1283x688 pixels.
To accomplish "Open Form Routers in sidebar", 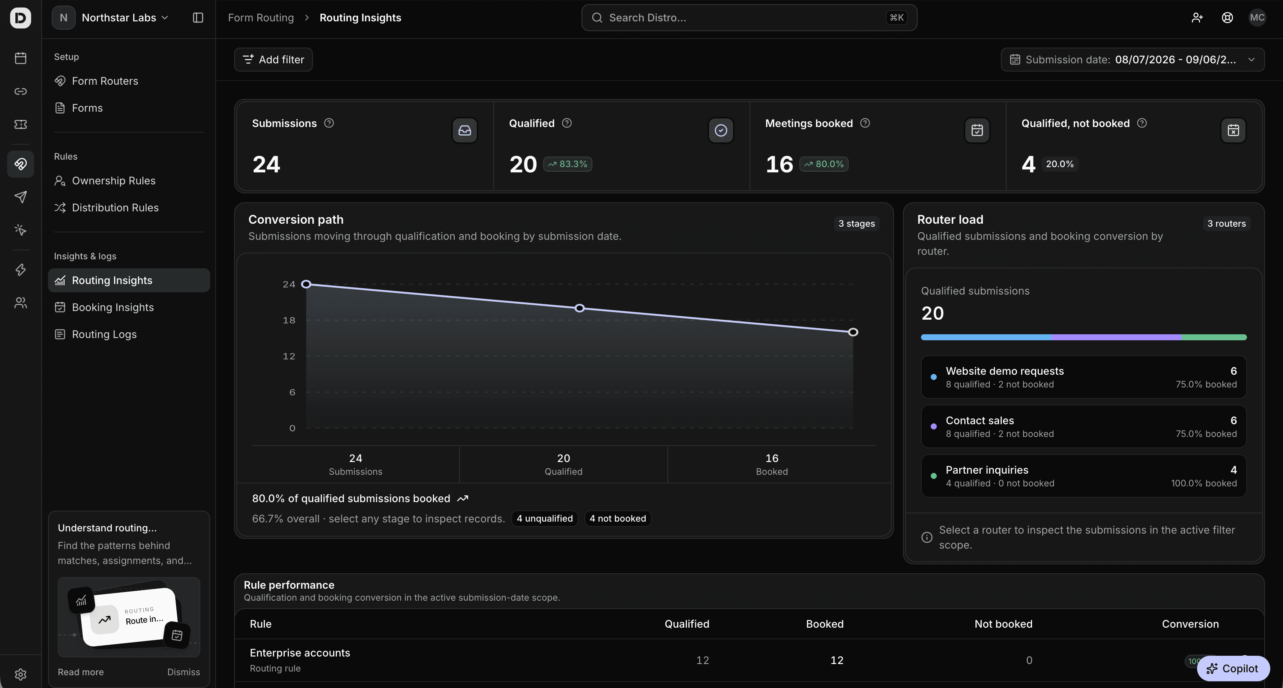I will point(129,81).
